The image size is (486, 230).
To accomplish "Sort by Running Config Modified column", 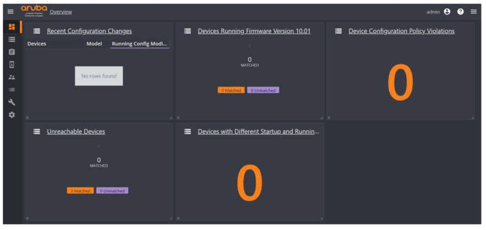I will (x=139, y=44).
